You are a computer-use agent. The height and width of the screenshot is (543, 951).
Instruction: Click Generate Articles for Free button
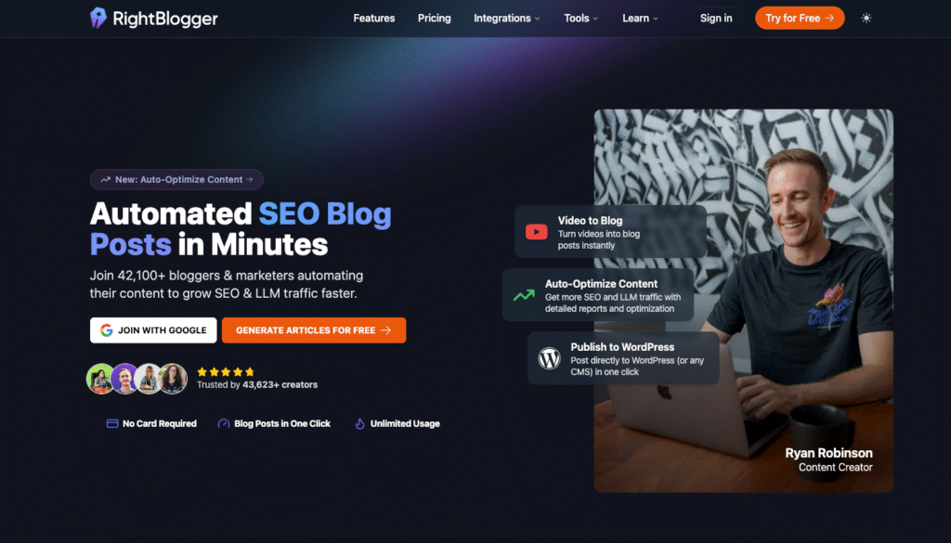coord(314,330)
